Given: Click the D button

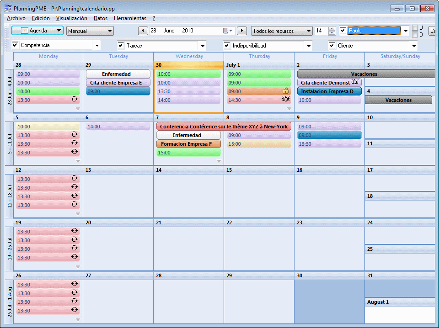Looking at the screenshot, I should pos(415,34).
